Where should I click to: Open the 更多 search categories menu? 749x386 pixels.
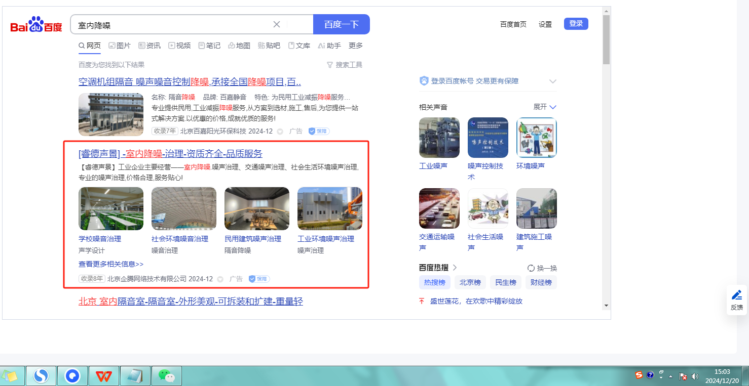click(x=356, y=46)
